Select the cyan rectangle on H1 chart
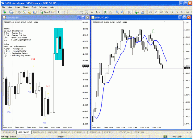Screen dimensions: 193x139 click(x=59, y=44)
